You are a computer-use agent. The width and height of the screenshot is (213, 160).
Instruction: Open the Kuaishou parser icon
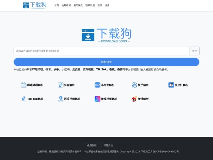tap(134, 85)
